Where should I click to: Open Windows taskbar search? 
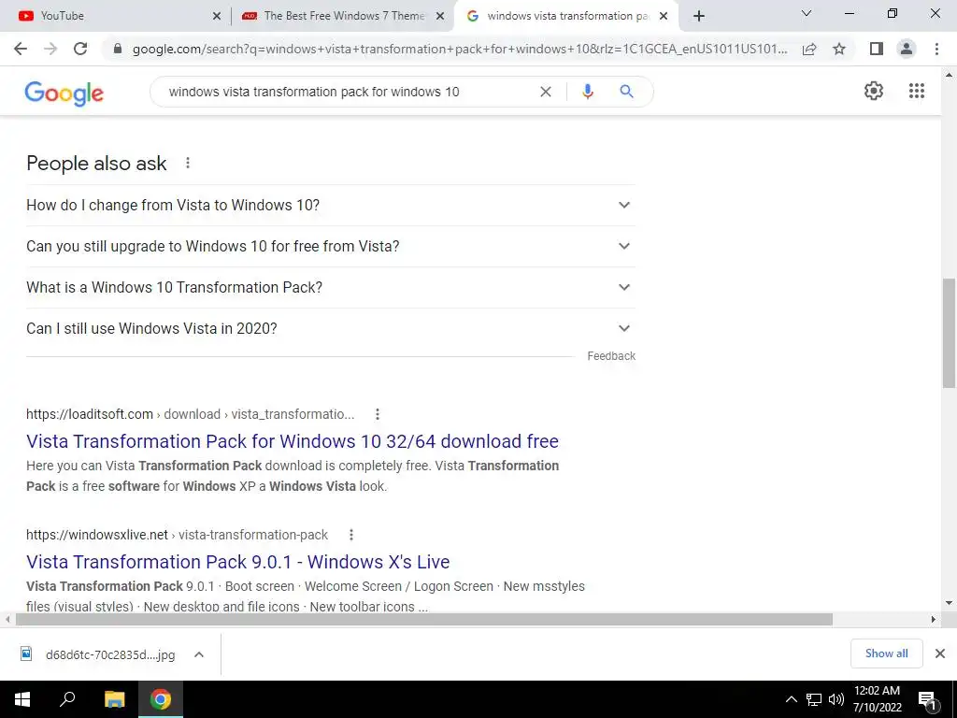coord(67,699)
